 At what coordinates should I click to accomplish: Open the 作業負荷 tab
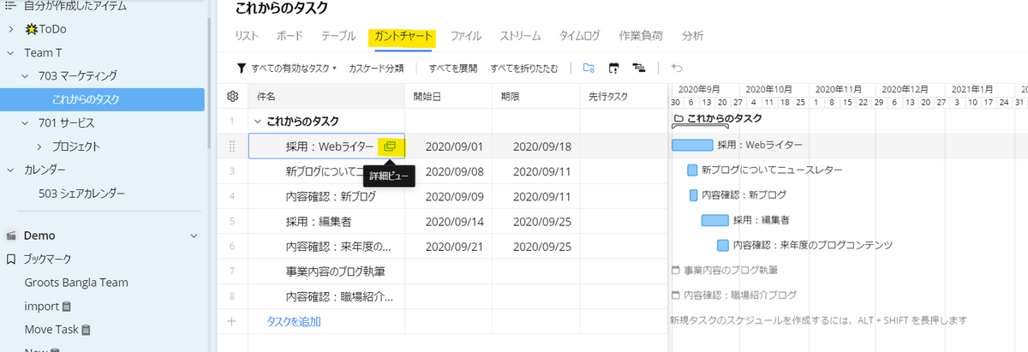(640, 36)
